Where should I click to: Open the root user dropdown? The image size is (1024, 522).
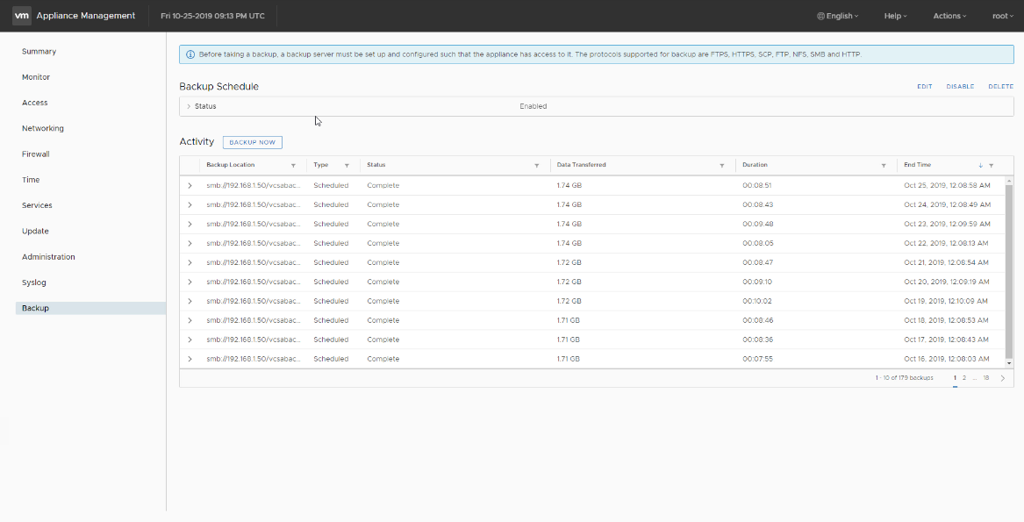pos(1003,16)
